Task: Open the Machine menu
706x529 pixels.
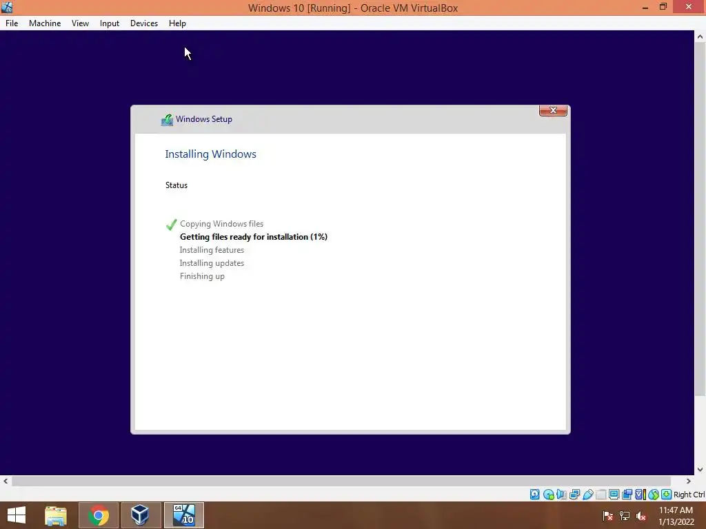Action: (45, 23)
